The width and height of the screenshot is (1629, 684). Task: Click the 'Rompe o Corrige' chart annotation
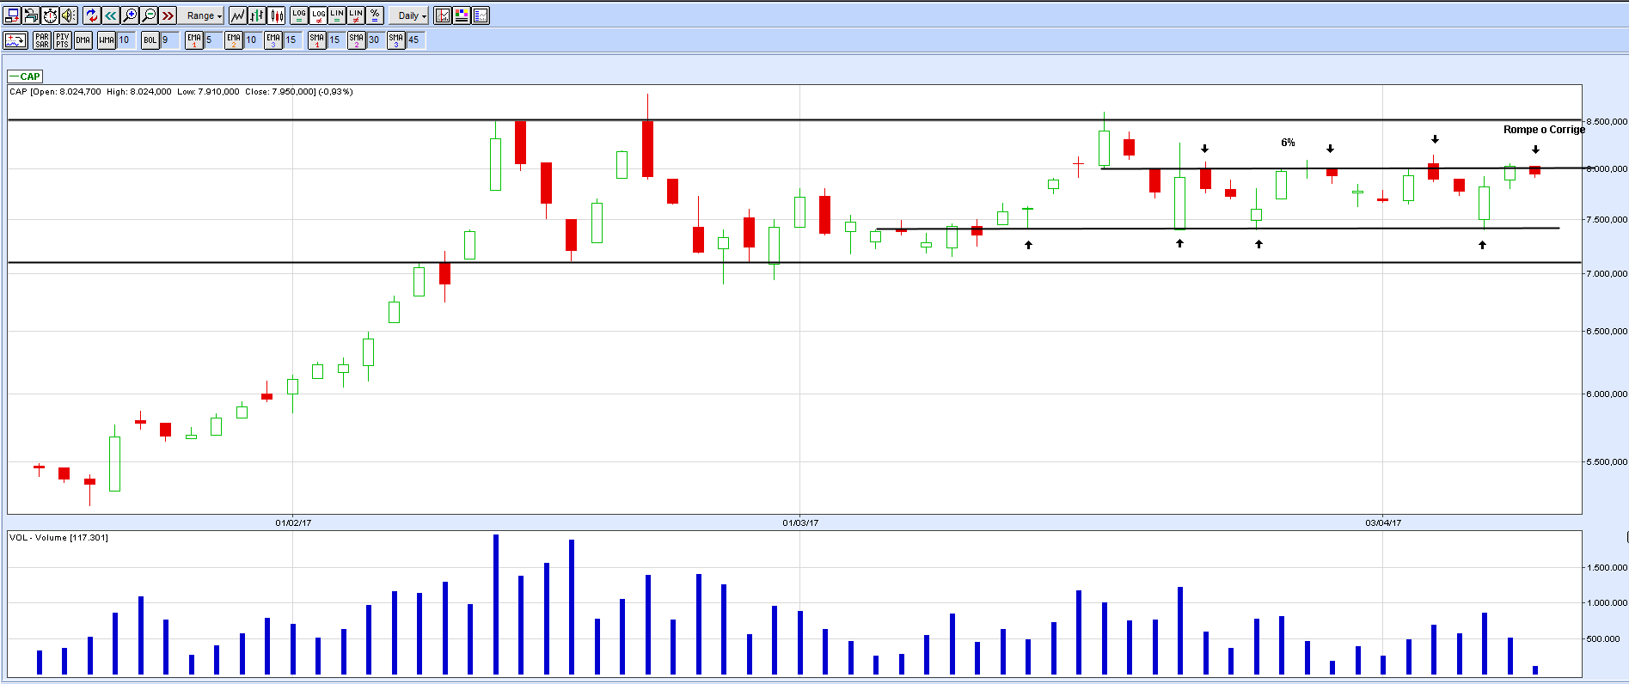pos(1544,130)
